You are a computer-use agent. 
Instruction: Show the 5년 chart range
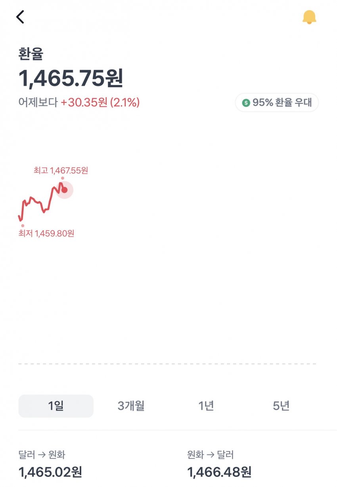tap(281, 406)
